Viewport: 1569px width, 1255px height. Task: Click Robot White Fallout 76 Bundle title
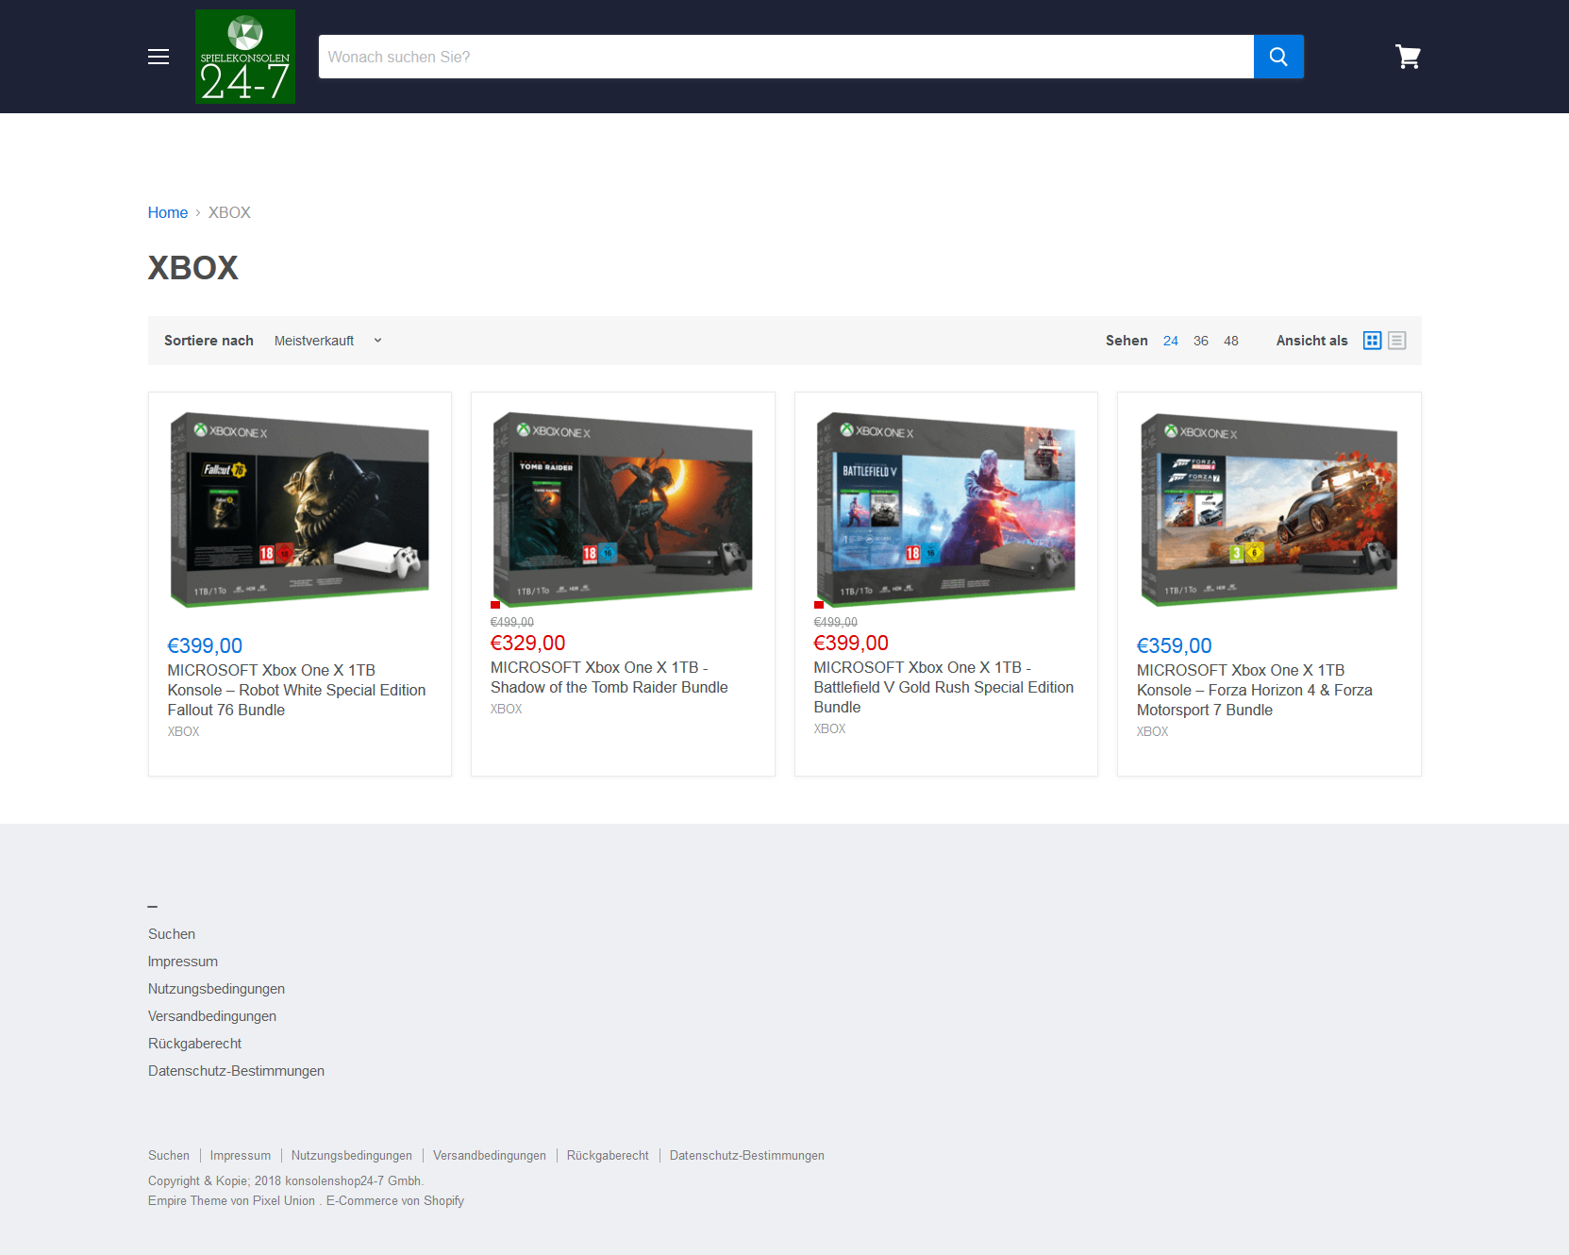click(x=297, y=690)
